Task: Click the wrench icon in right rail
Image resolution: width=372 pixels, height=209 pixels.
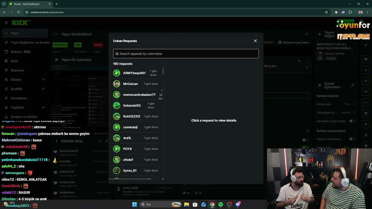Action: [x=366, y=124]
